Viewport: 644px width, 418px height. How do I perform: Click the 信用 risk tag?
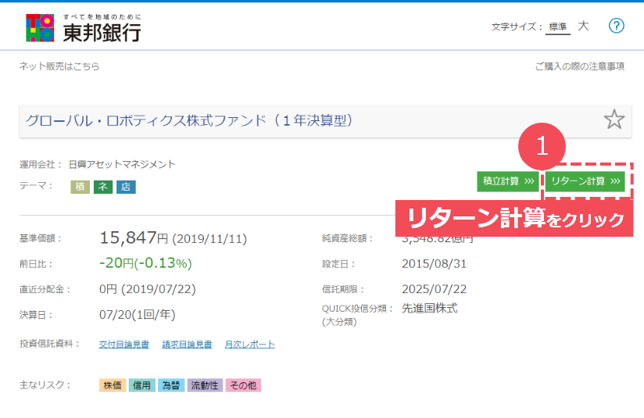pos(141,385)
